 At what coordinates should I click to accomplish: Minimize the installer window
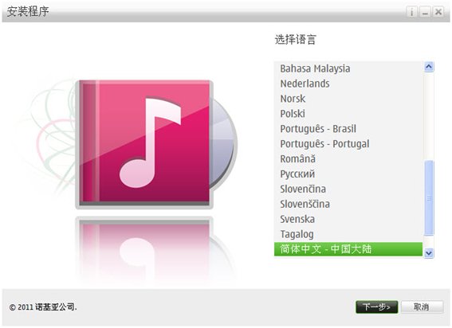425,12
